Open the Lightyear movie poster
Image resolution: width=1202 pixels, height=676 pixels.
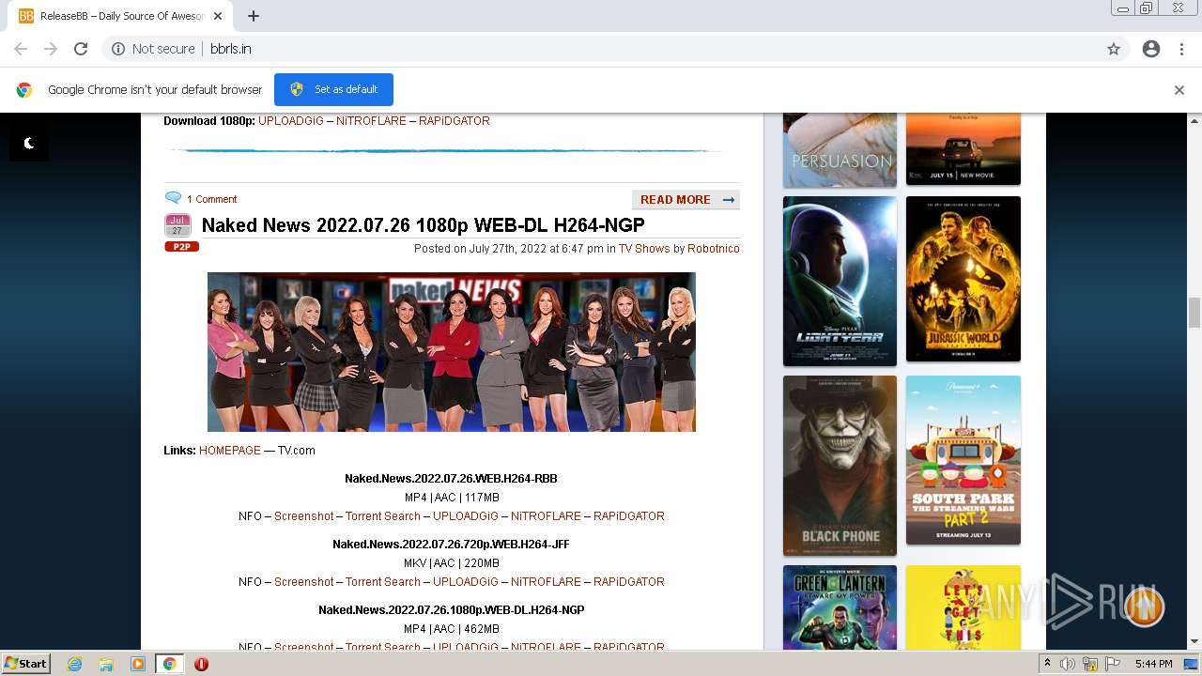click(x=840, y=281)
